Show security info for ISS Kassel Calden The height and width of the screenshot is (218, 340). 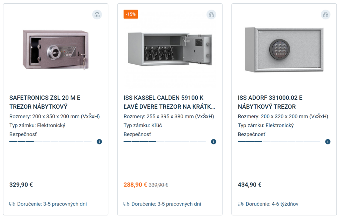(213, 142)
